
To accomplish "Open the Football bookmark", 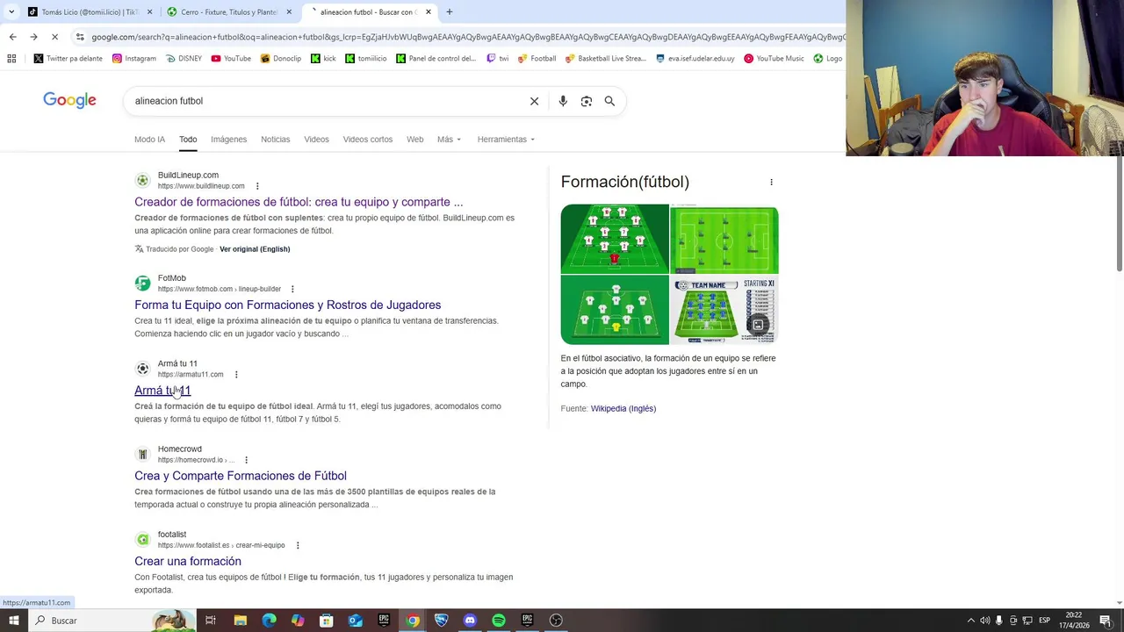I will coord(537,59).
